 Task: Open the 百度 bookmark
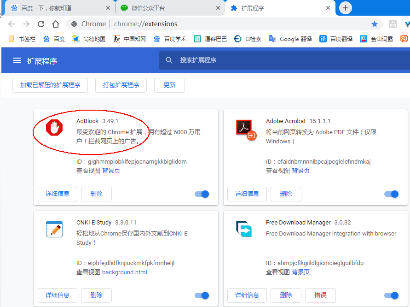coord(54,39)
